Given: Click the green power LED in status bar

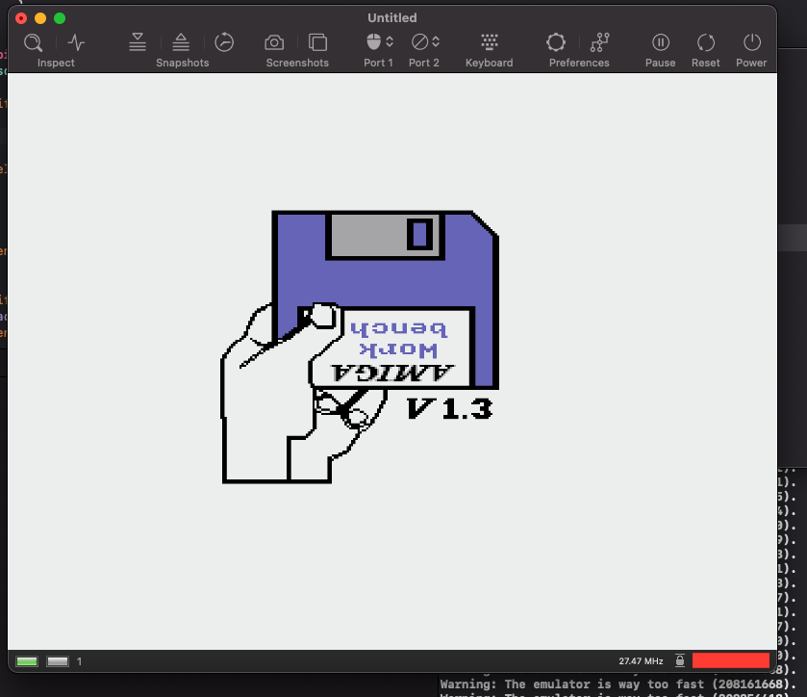Looking at the screenshot, I should tap(27, 661).
